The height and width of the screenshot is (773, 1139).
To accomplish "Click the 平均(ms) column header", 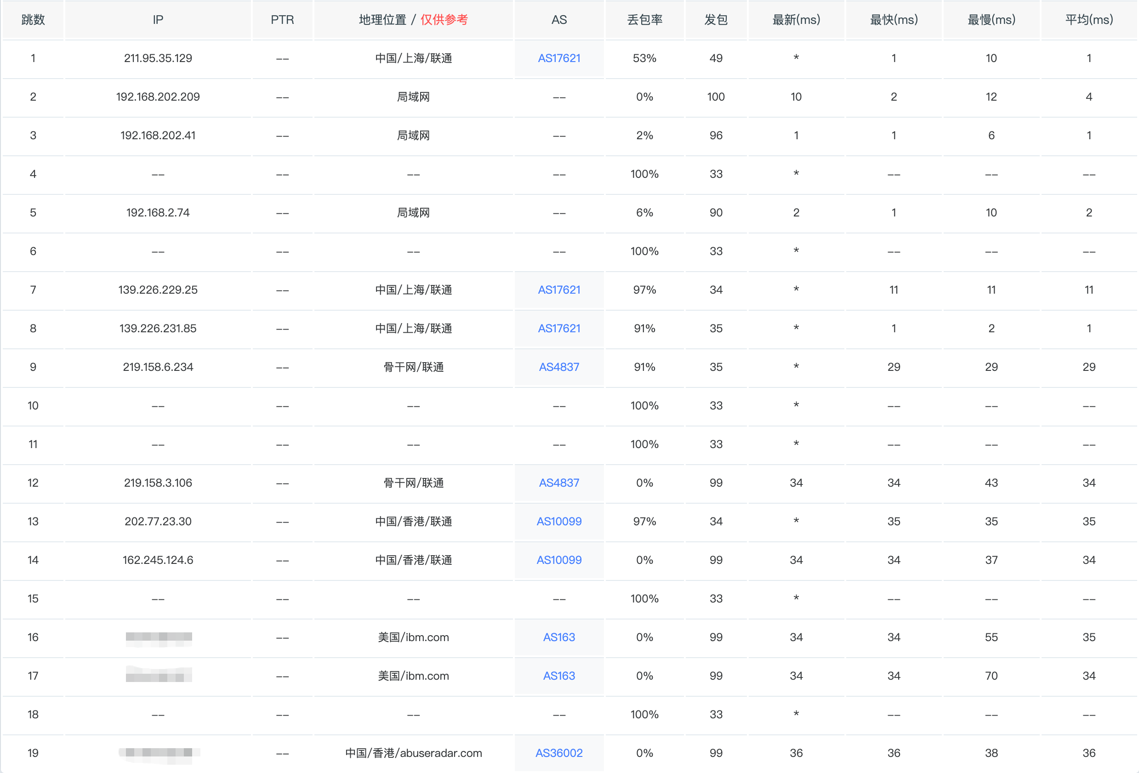I will (x=1088, y=20).
